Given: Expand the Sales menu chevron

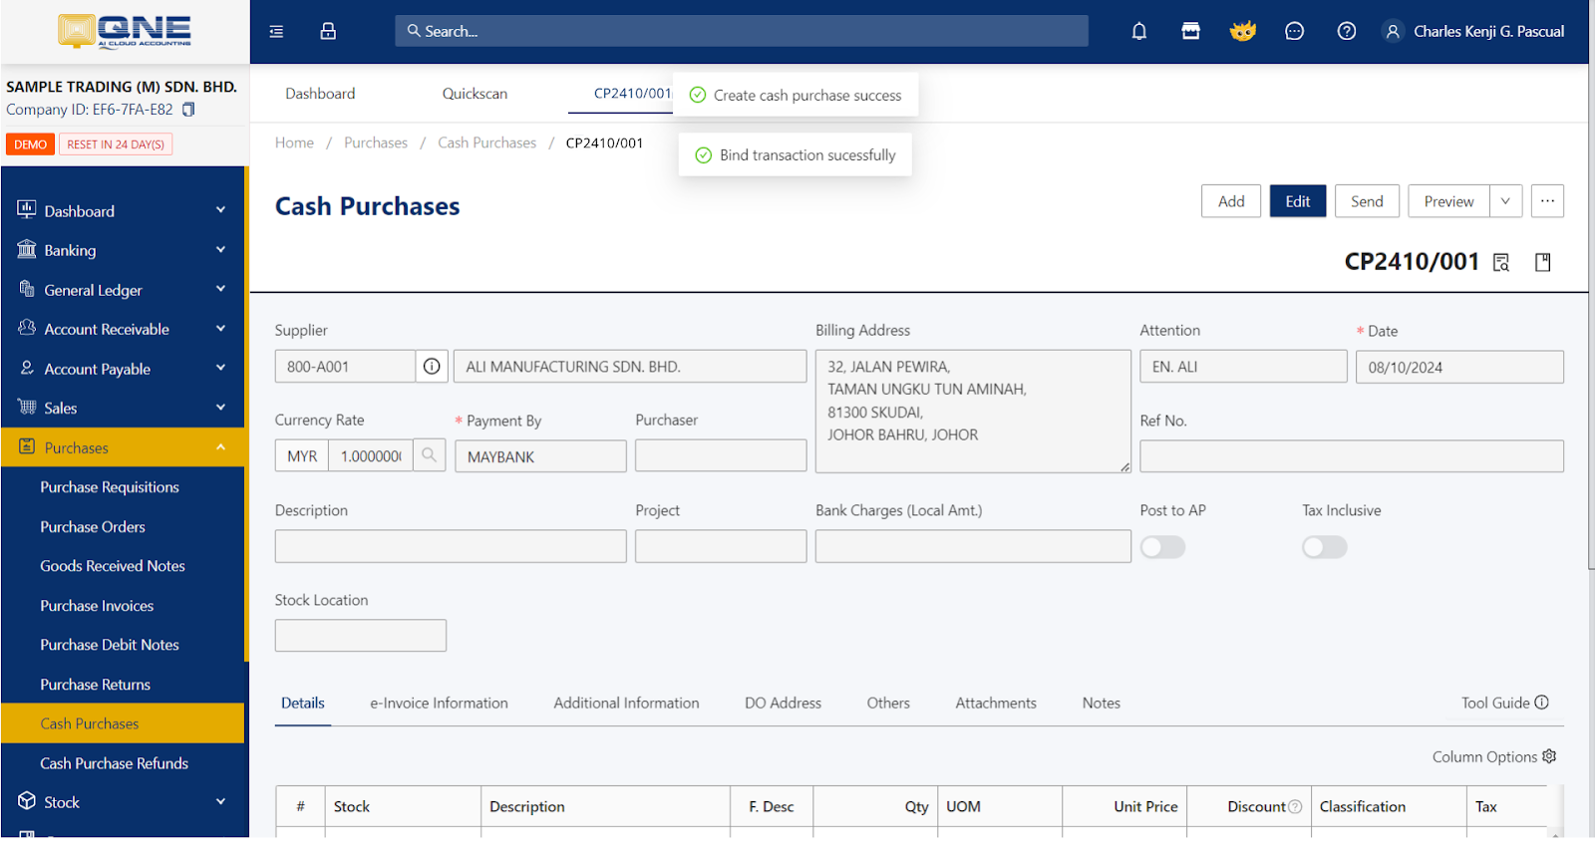Looking at the screenshot, I should click(x=221, y=408).
